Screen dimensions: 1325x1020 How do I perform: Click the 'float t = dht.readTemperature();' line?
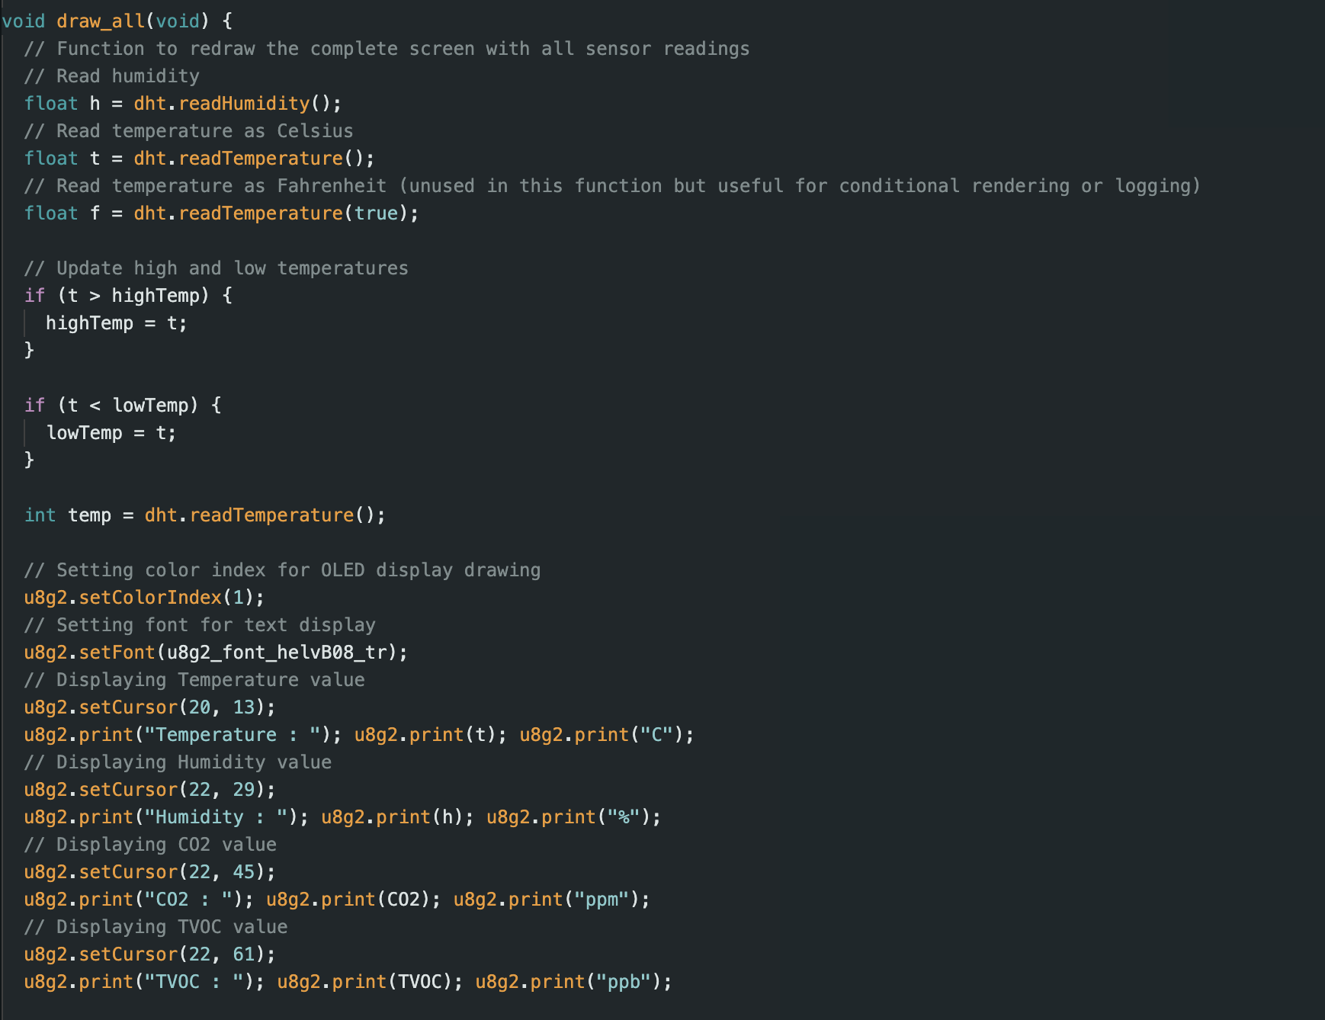coord(199,159)
